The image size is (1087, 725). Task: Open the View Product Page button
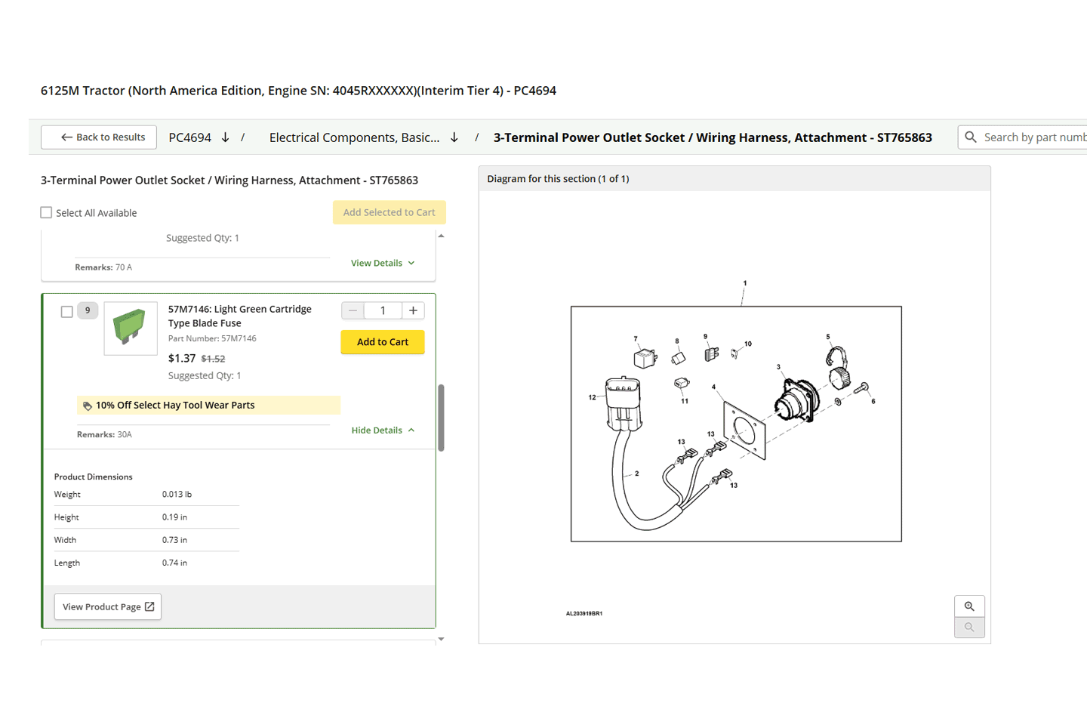coord(108,606)
